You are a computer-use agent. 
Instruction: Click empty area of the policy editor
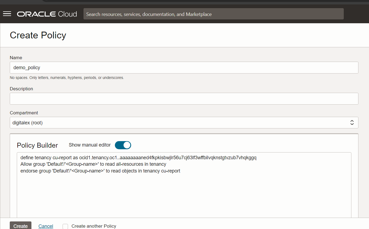(184, 197)
